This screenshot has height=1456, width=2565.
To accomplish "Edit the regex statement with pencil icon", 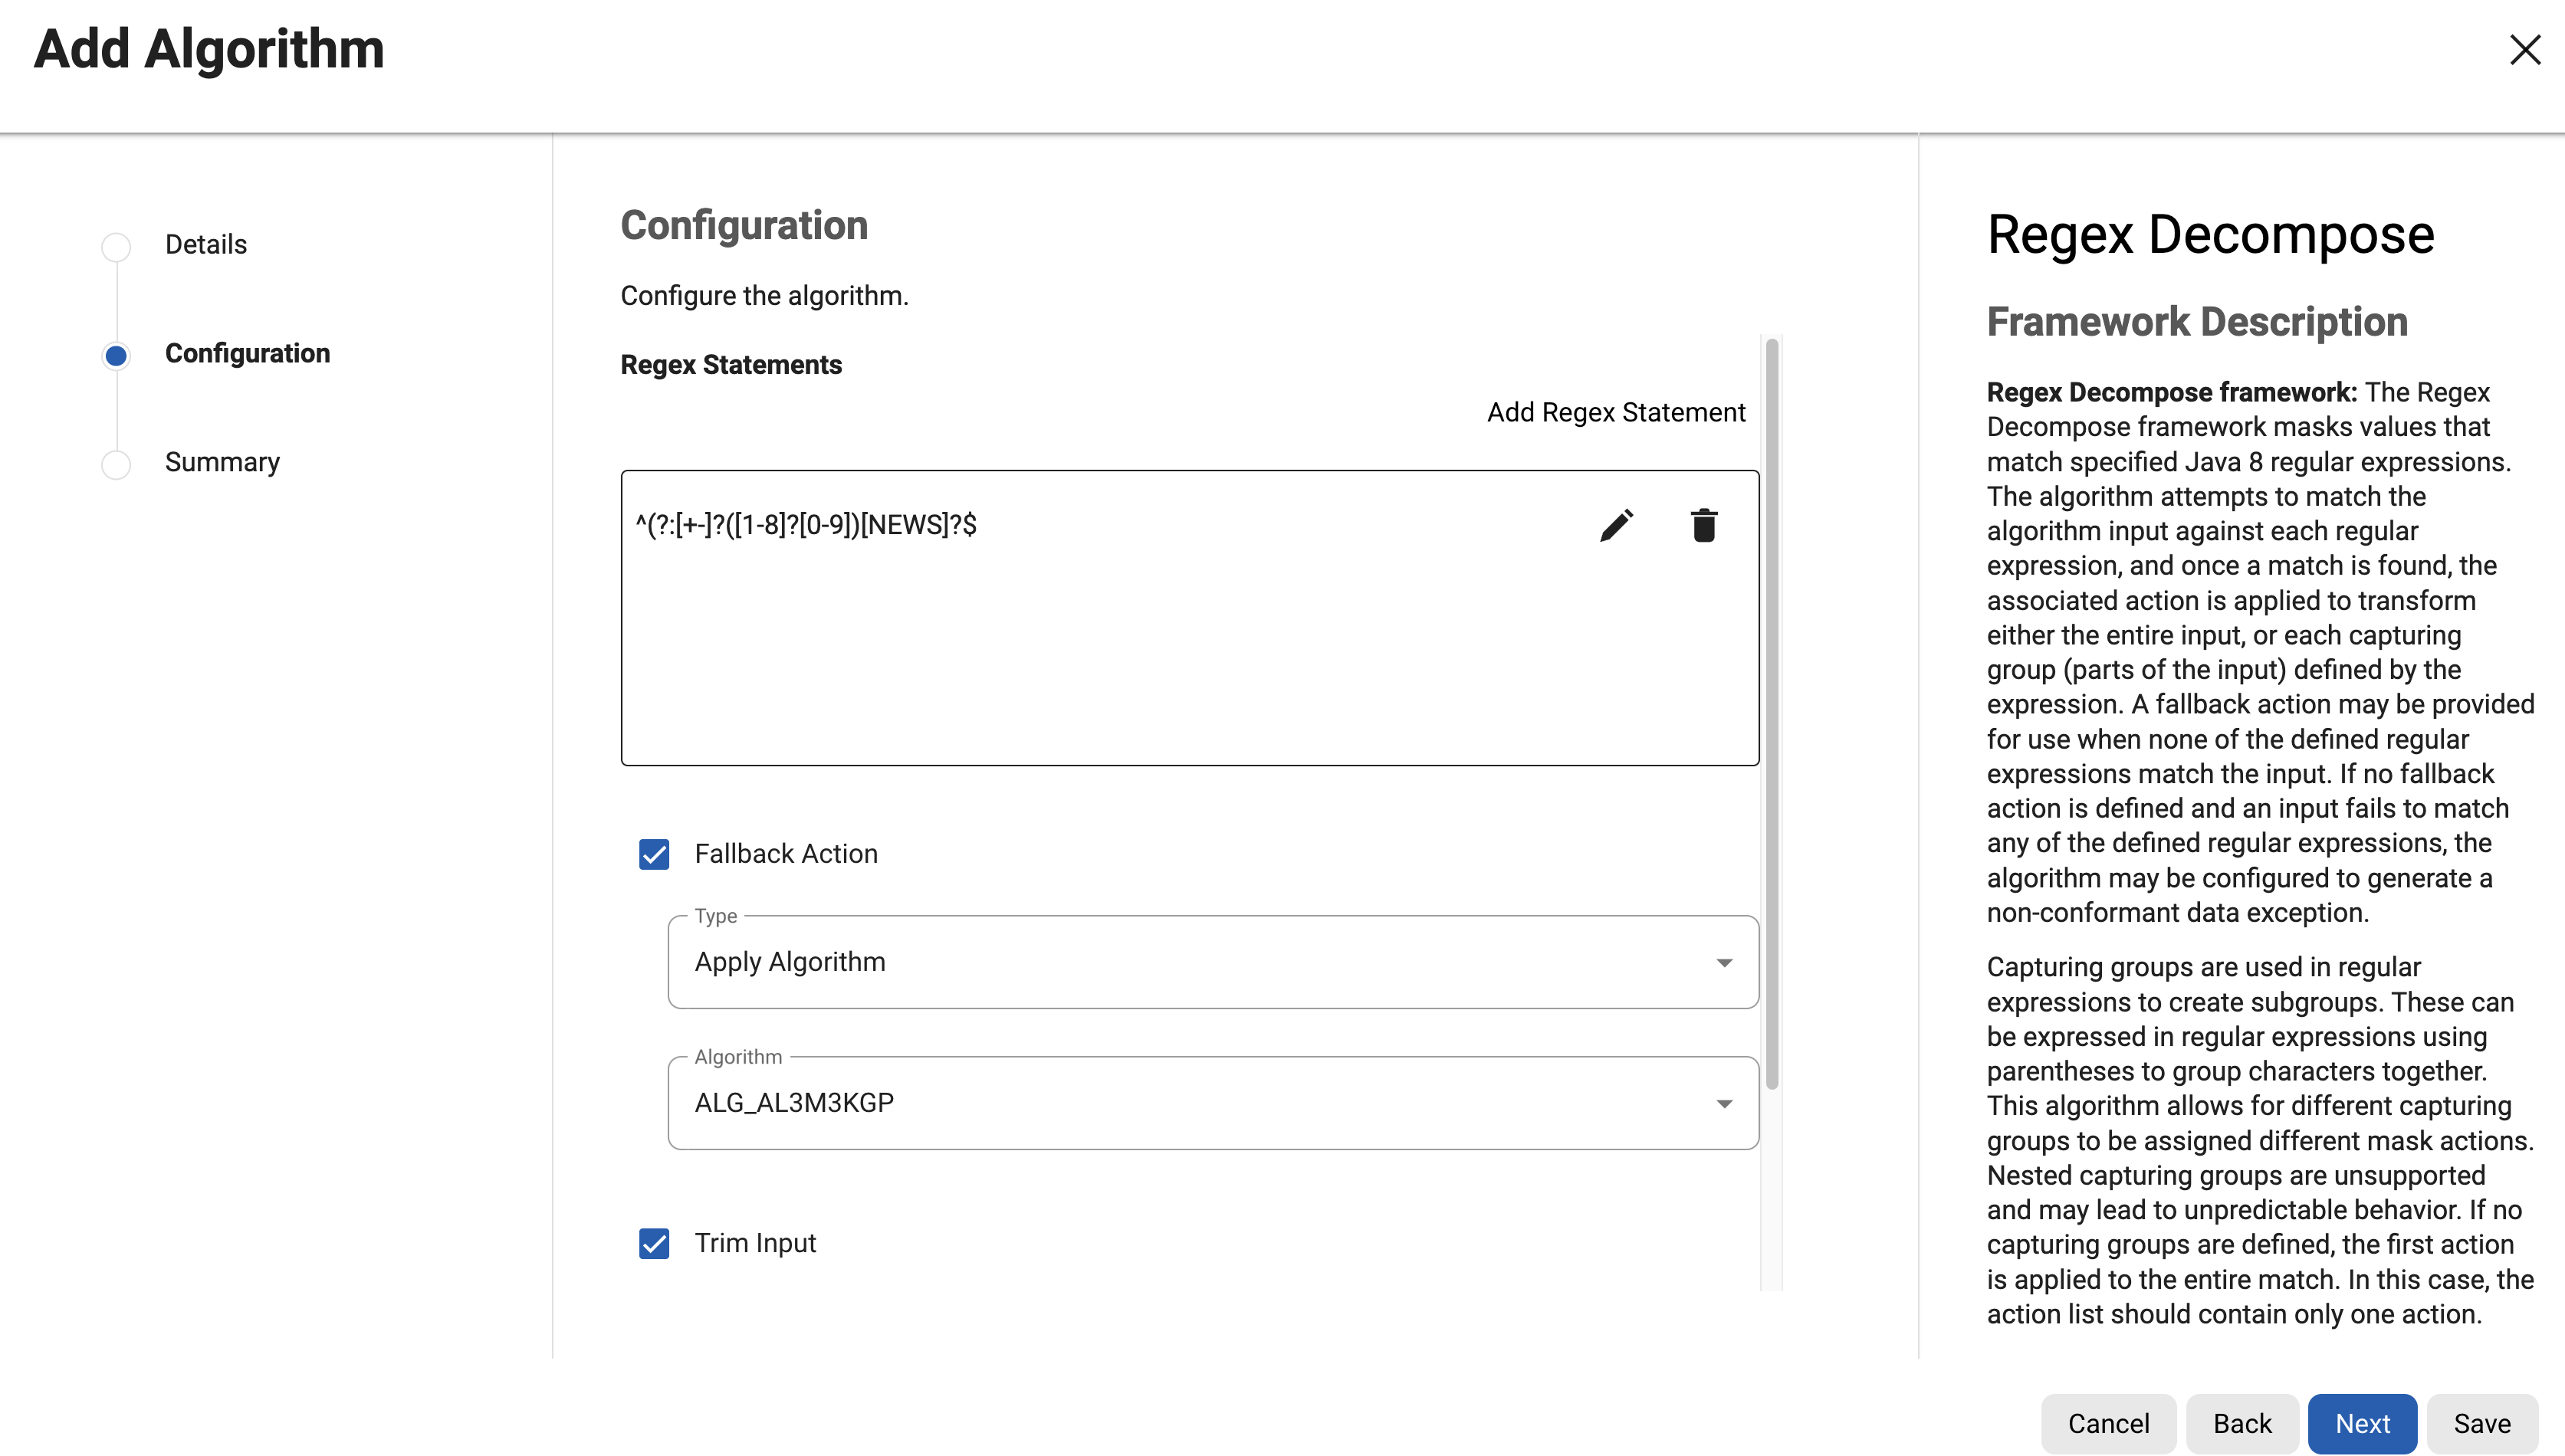I will click(x=1617, y=525).
